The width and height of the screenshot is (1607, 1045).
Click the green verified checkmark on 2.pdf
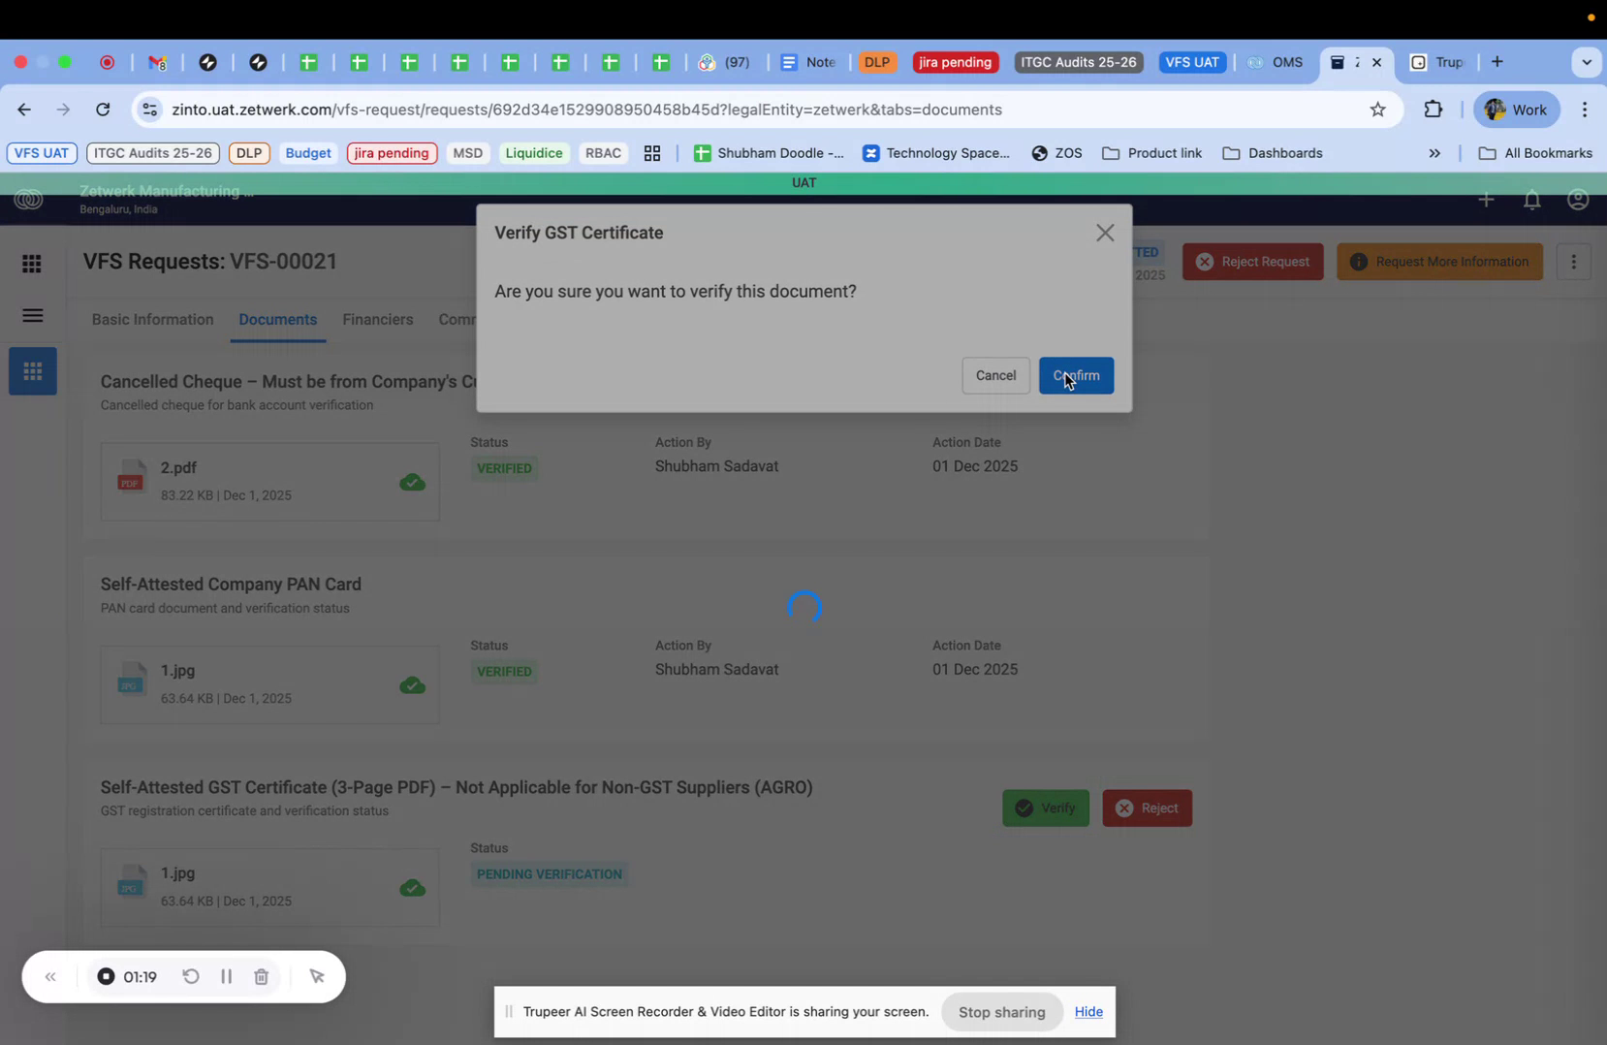(x=412, y=482)
